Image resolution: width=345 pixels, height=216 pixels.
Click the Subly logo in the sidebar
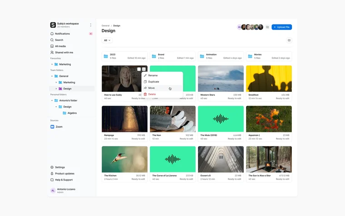[x=53, y=25]
